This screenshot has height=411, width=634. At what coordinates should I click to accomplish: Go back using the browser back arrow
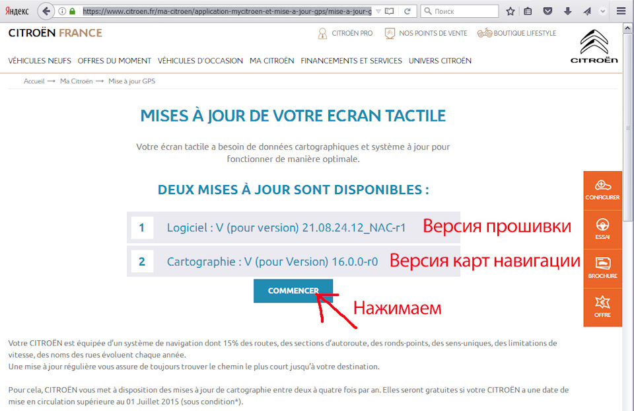click(x=46, y=11)
